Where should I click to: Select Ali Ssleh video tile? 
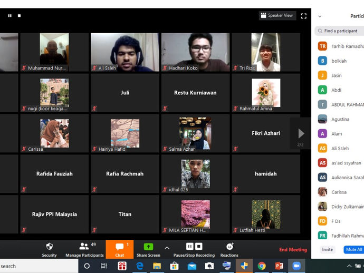(x=125, y=52)
